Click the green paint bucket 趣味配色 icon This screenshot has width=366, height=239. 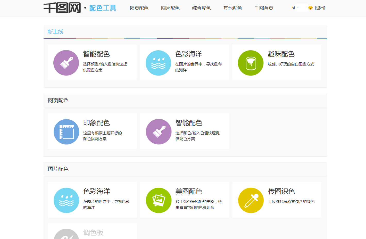tap(251, 63)
